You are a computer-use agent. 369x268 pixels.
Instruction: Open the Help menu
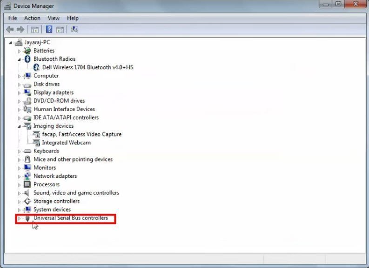[x=73, y=18]
